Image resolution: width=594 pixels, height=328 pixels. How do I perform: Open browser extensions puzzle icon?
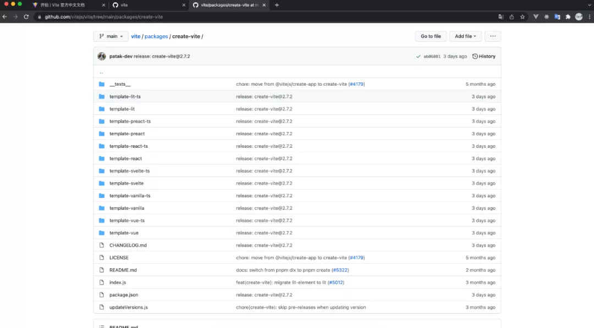(x=568, y=16)
